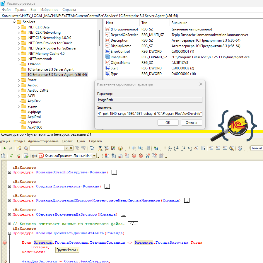This screenshot has width=263, height=263.
Task: Click the Configurator search text field
Action: click(x=47, y=148)
